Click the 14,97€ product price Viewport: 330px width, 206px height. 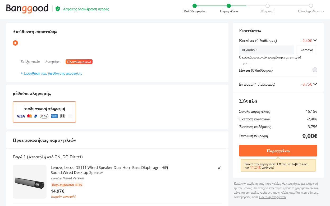click(57, 191)
